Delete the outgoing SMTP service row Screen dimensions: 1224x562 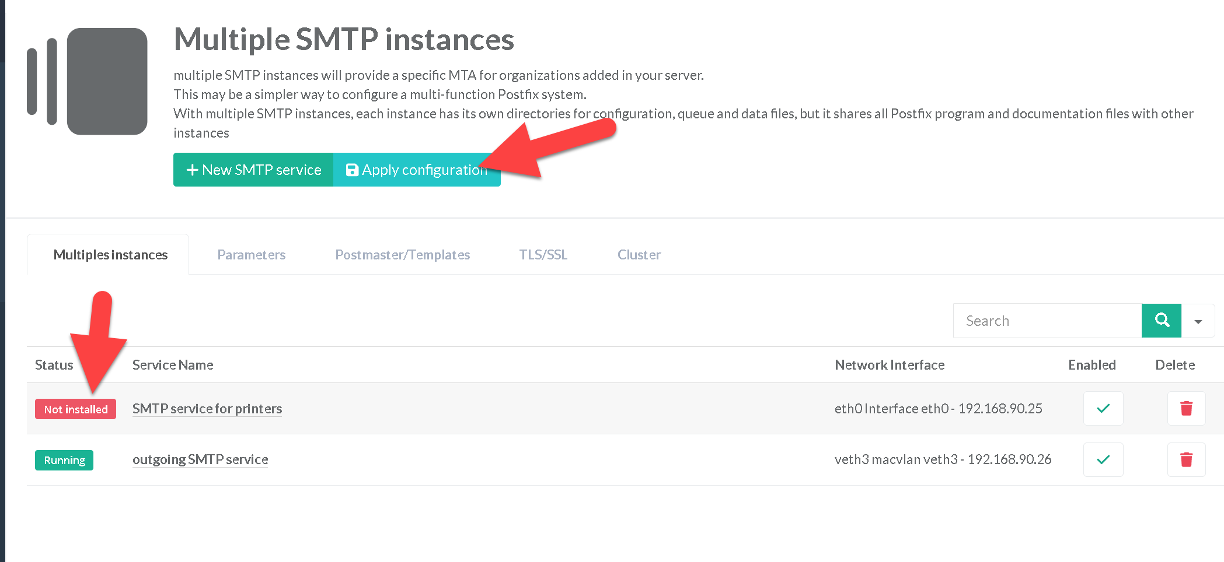[1186, 460]
